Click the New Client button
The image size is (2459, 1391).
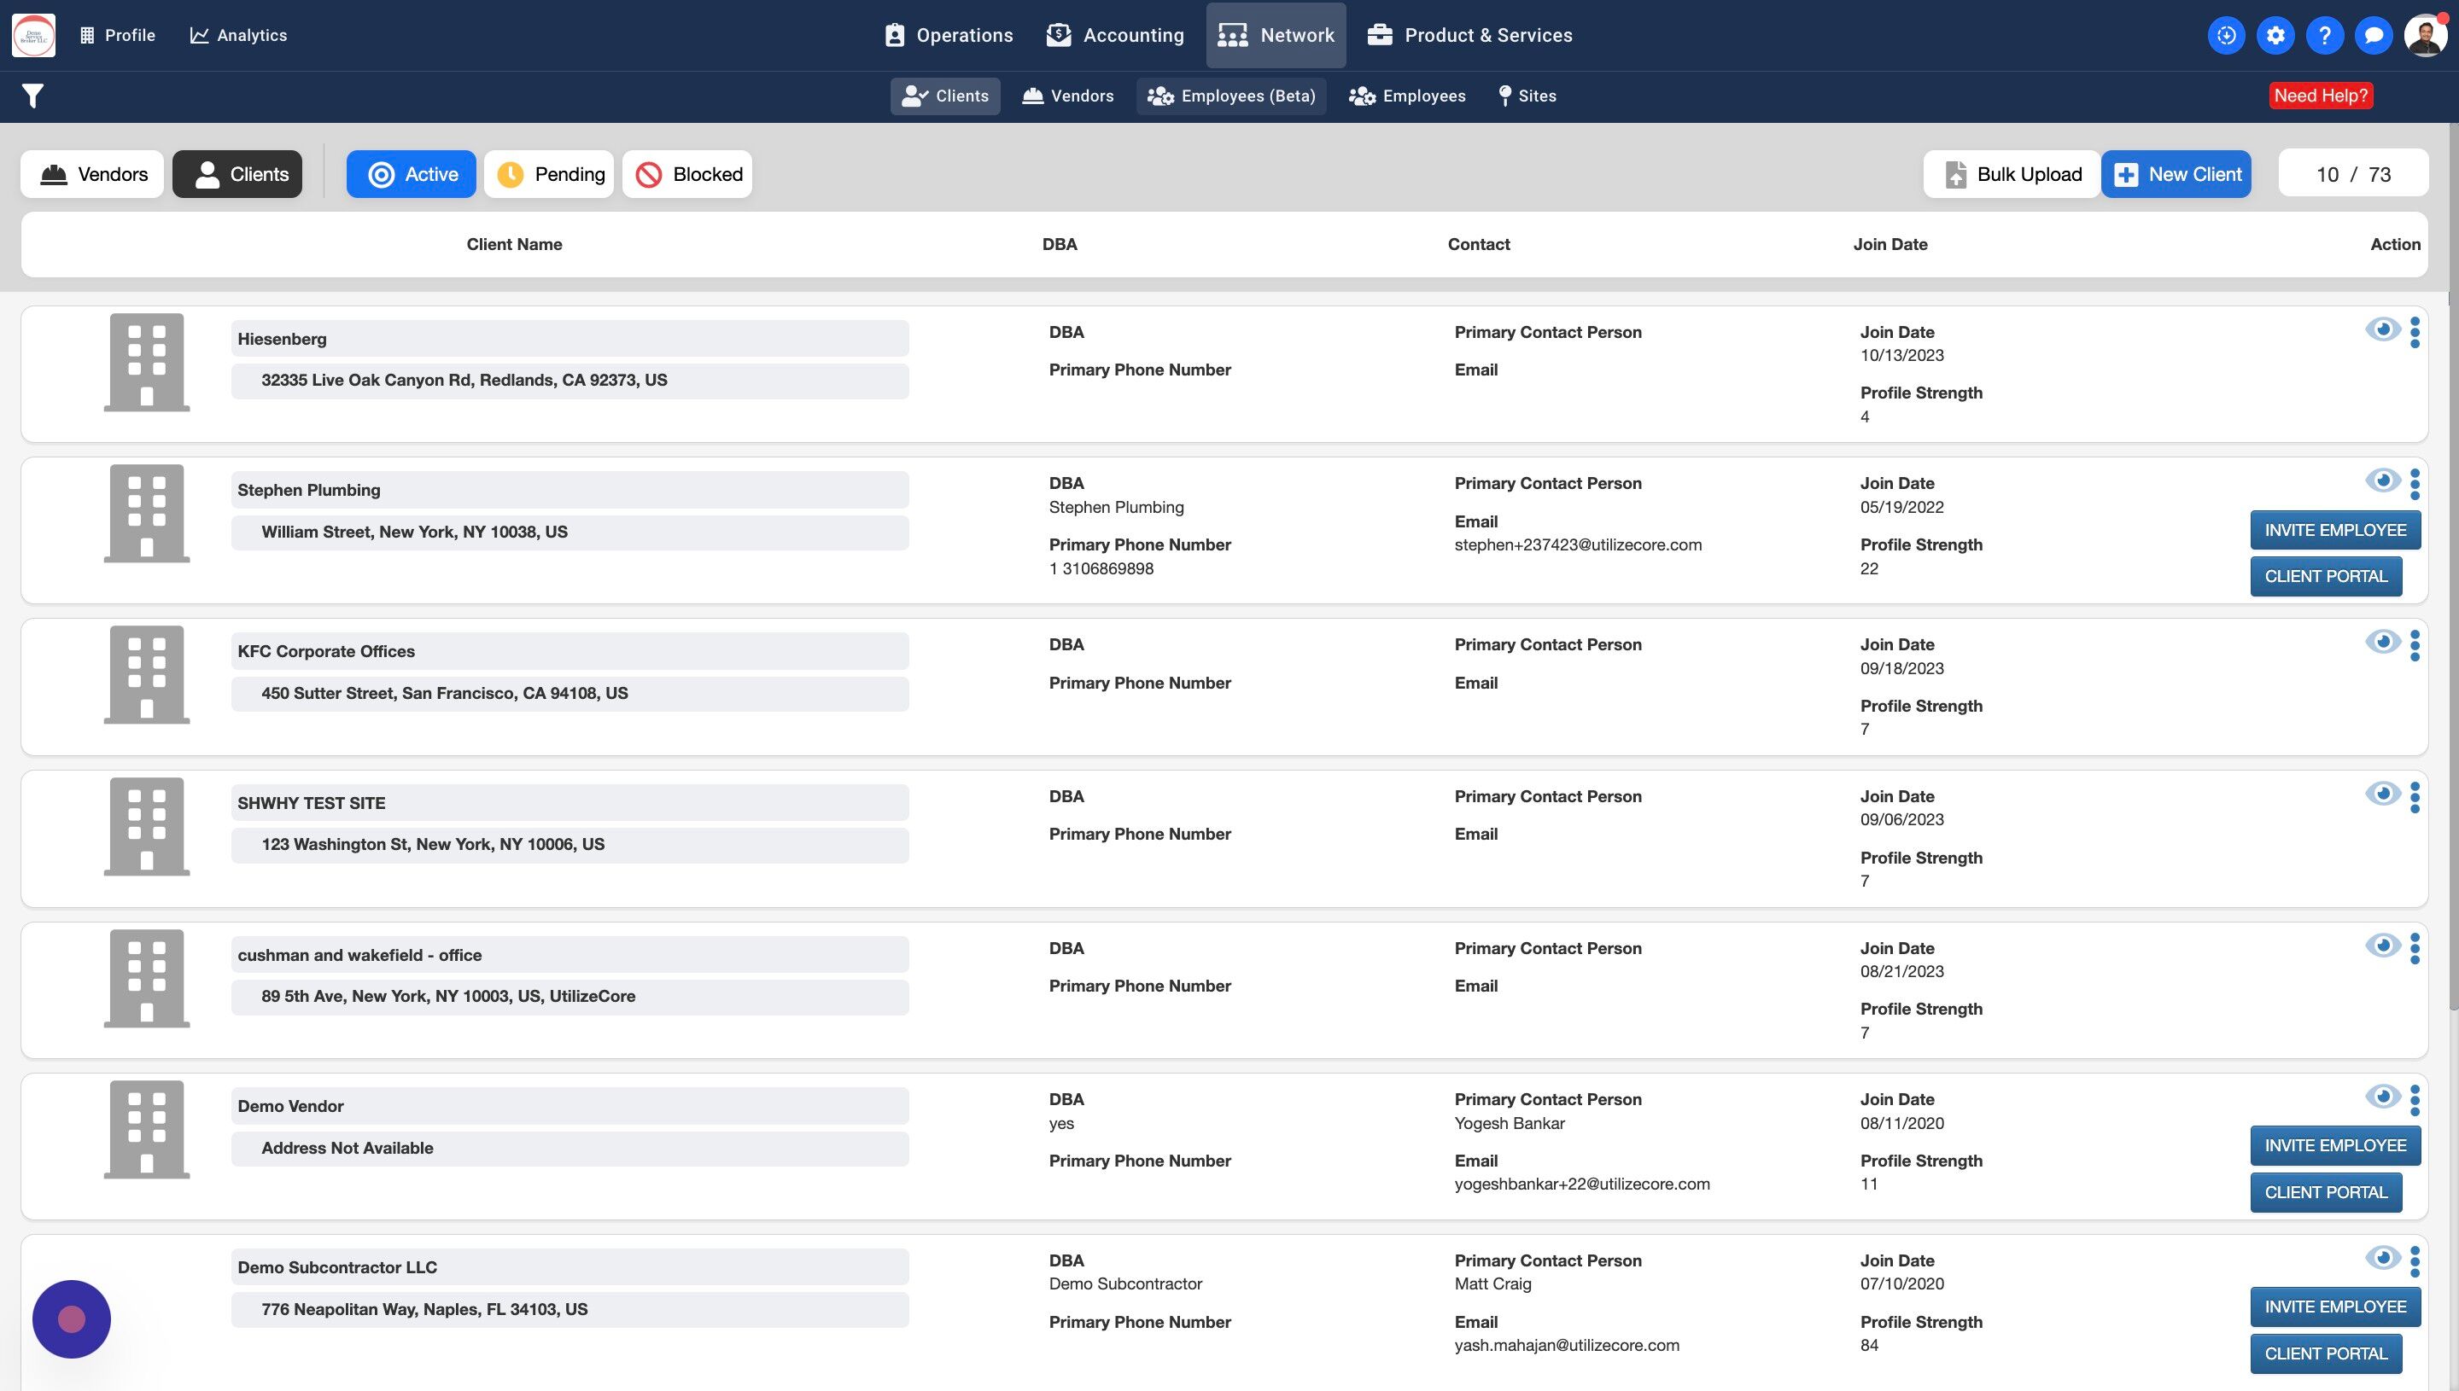(2176, 174)
